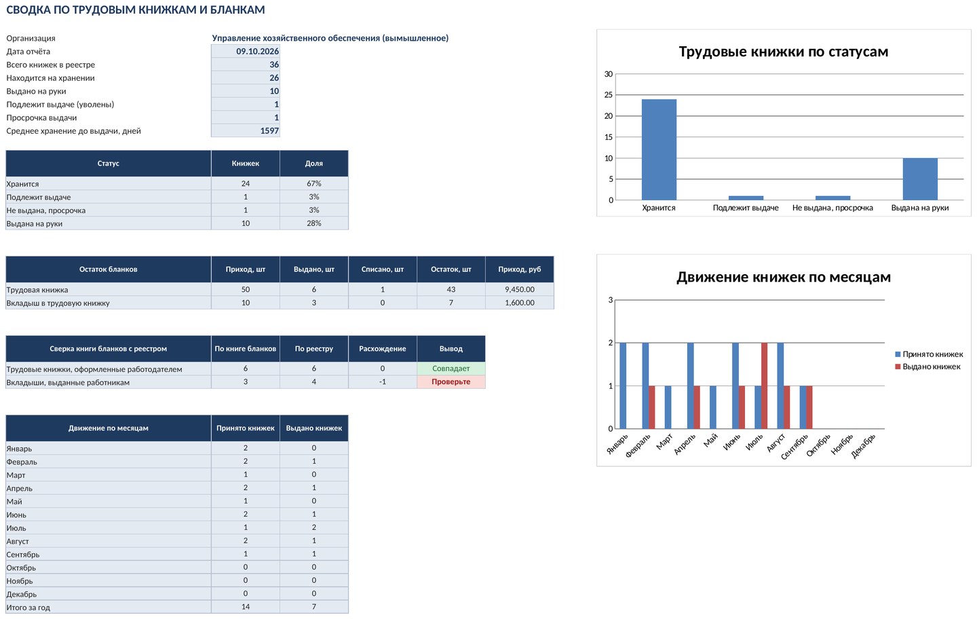Click the value 1597 for average storage days
977x619 pixels.
[x=246, y=131]
